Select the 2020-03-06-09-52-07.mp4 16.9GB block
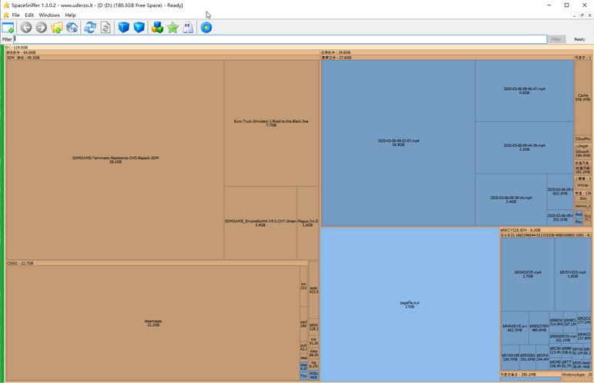594x383 pixels. pos(398,142)
